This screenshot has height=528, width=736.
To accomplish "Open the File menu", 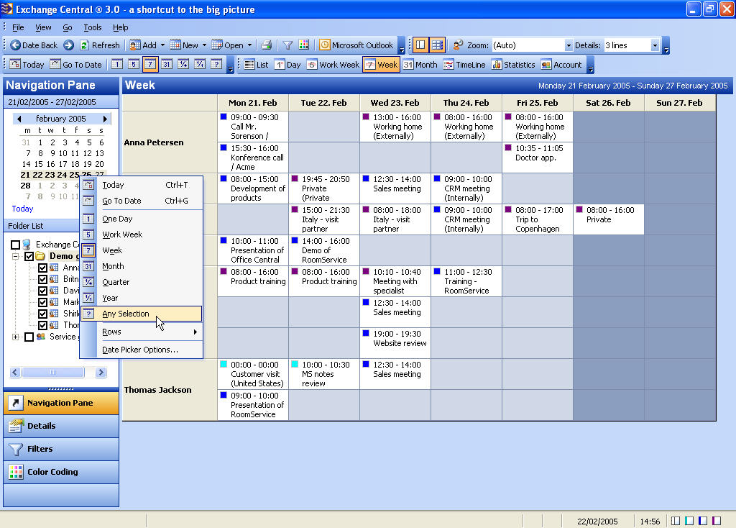I will pyautogui.click(x=18, y=27).
